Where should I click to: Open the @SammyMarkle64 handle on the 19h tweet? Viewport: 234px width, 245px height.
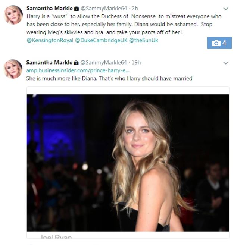point(103,62)
